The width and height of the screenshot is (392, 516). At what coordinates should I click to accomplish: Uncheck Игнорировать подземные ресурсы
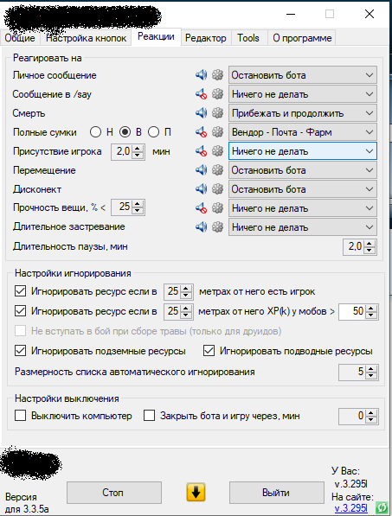coord(21,351)
